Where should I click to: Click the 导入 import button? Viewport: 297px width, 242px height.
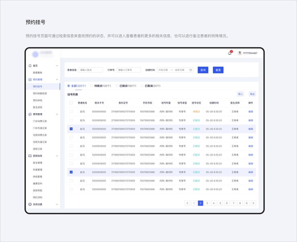click(x=240, y=94)
